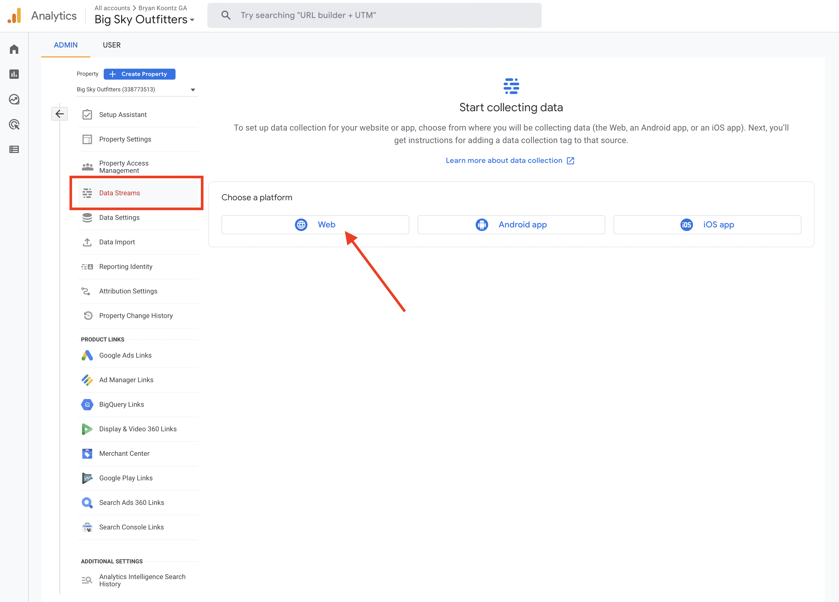Open Property Access Management menu item
This screenshot has height=602, width=839.
(x=138, y=167)
